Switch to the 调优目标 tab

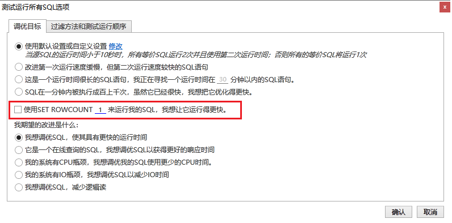coord(27,27)
